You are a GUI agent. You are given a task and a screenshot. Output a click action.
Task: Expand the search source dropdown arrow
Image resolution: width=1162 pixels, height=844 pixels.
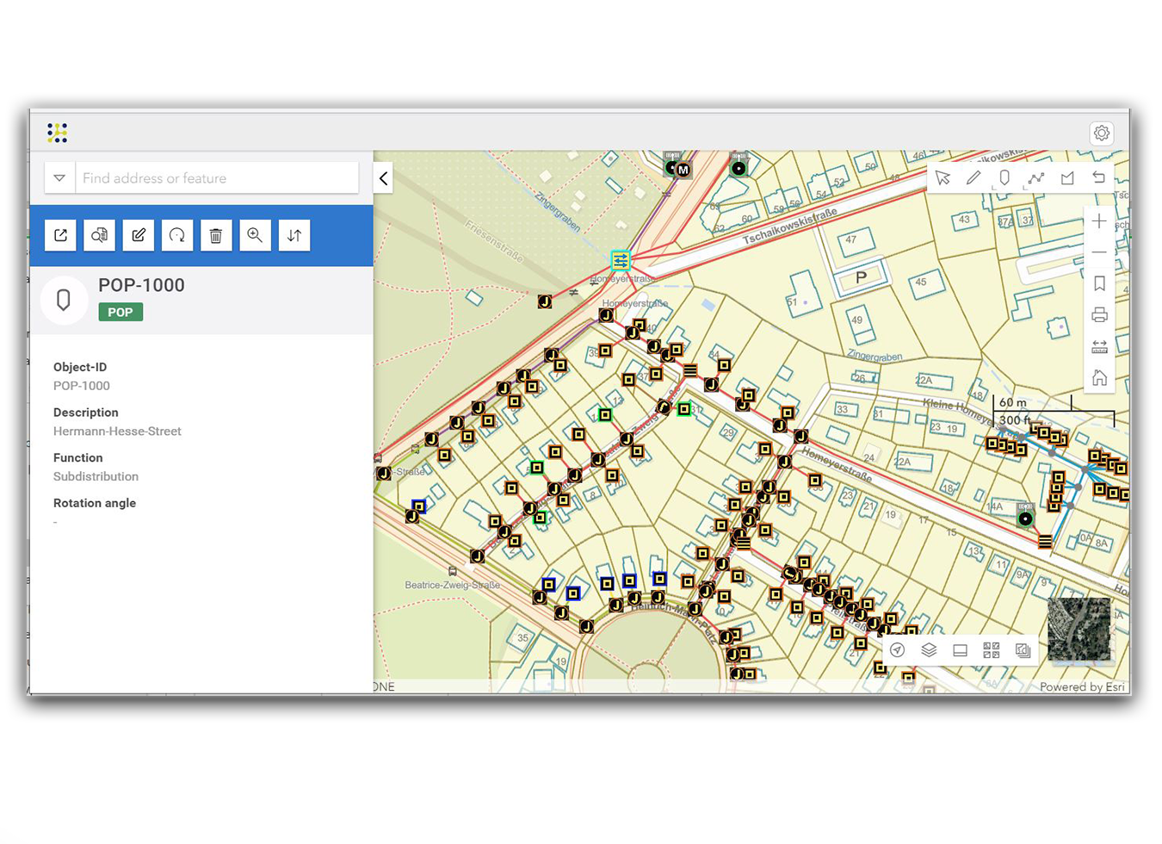pyautogui.click(x=59, y=178)
